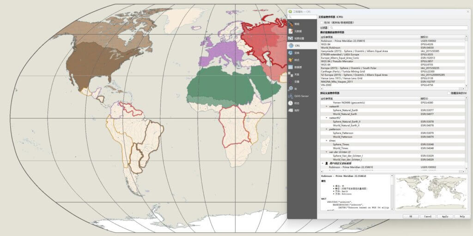Select World_Van_der_Grinten_I tree item
This screenshot has width=473, height=236.
(x=393, y=159)
